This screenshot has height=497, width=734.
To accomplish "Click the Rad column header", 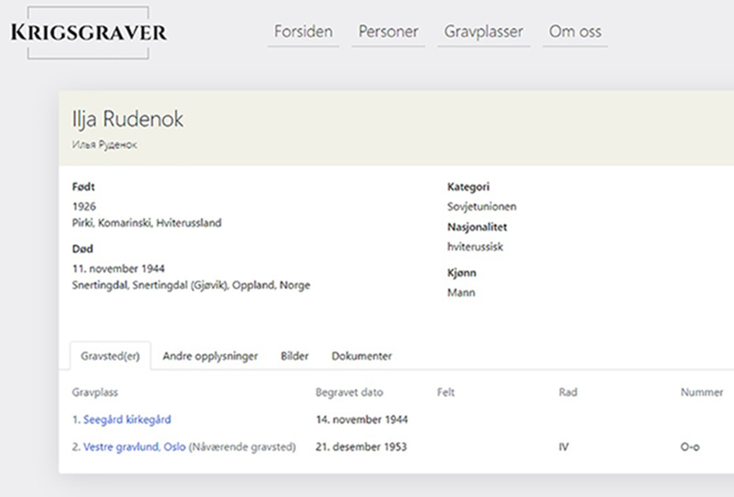I will pos(568,392).
